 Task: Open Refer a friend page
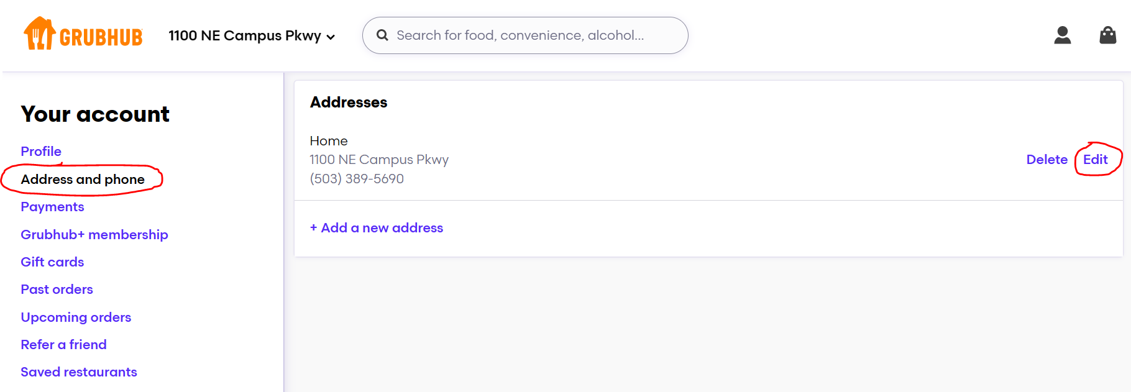pos(63,345)
